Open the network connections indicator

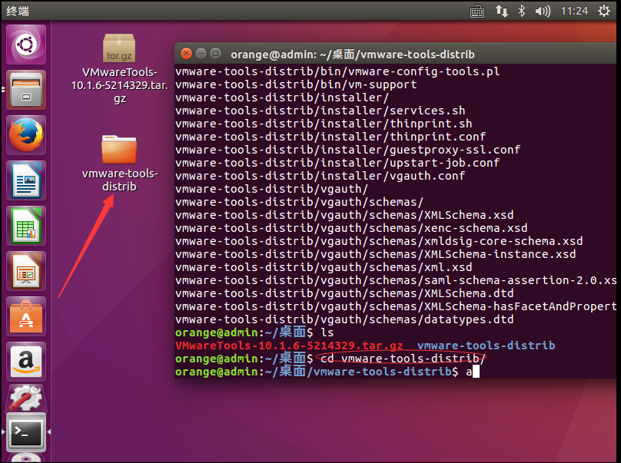(501, 11)
